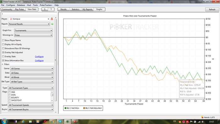Click Action Center flag tray icon

pyautogui.click(x=191, y=122)
